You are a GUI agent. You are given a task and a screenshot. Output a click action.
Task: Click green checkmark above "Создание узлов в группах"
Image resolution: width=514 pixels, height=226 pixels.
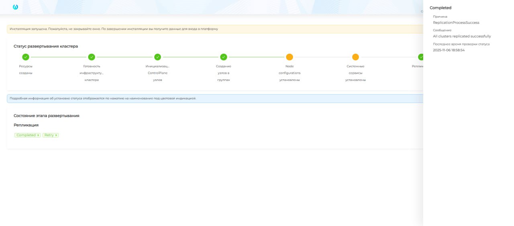tap(224, 57)
